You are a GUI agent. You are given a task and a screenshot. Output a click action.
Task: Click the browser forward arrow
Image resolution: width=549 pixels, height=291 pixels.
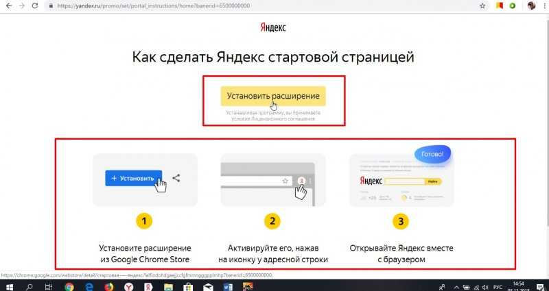22,6
